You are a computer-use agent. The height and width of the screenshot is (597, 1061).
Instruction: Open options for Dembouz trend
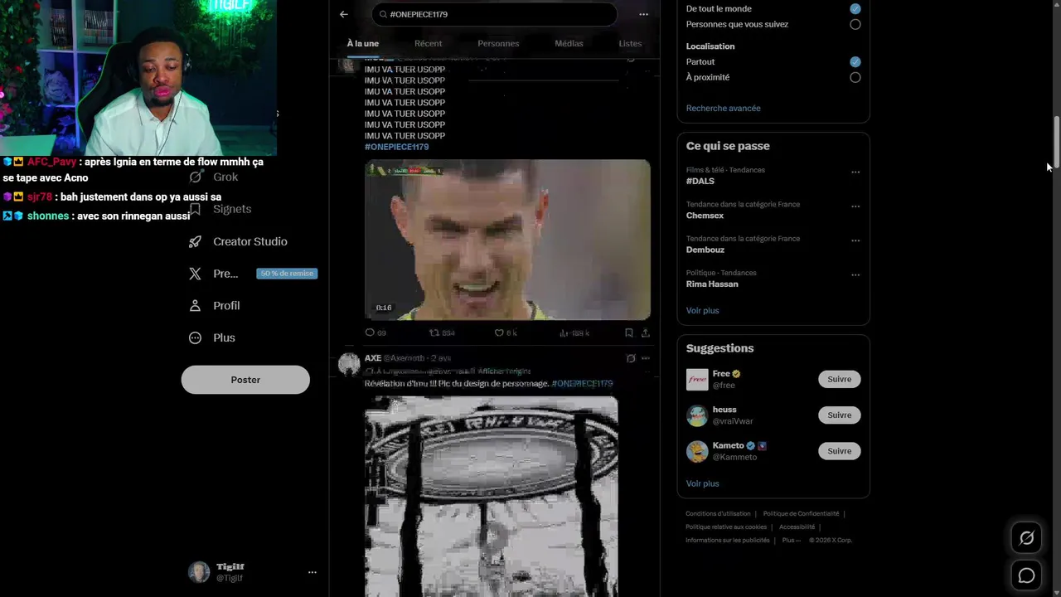[x=855, y=240]
